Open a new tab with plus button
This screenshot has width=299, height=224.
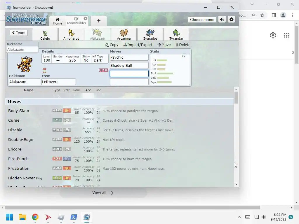pos(99,21)
